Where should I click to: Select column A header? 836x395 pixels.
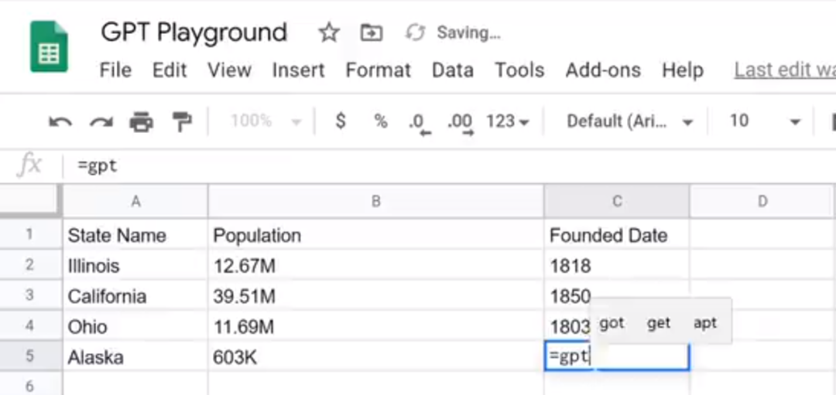click(135, 201)
